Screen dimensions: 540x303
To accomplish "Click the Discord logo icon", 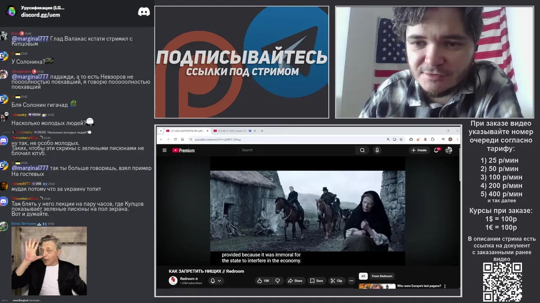I will (144, 11).
